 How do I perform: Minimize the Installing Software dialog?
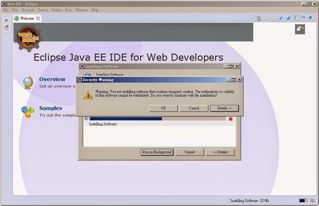(x=226, y=66)
